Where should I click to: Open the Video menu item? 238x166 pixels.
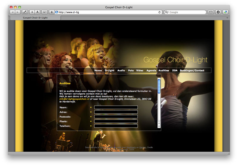click(140, 70)
